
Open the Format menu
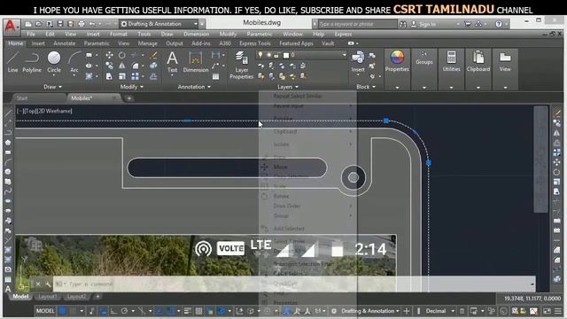(119, 34)
